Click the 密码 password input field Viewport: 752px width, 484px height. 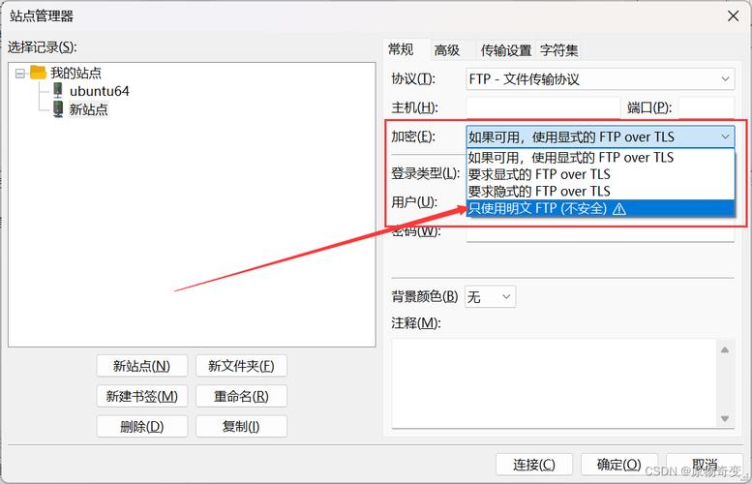(x=600, y=234)
